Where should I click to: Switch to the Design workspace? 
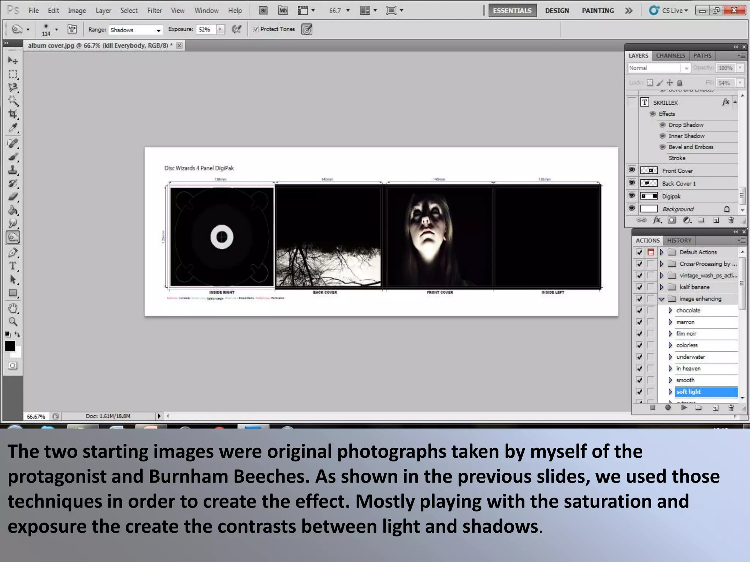click(x=557, y=11)
